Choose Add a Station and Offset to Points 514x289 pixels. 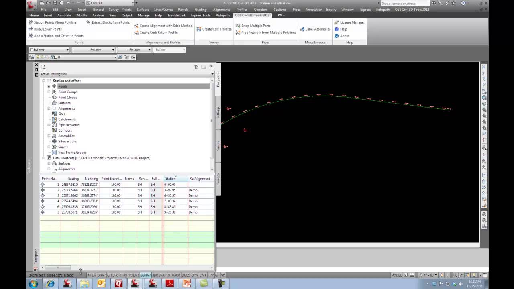(x=56, y=36)
